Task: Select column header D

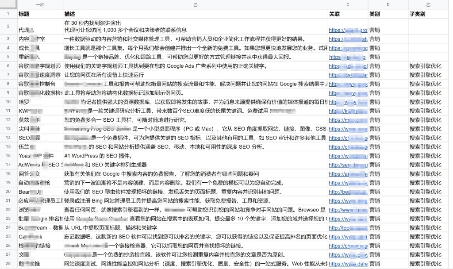Action: pos(388,4)
